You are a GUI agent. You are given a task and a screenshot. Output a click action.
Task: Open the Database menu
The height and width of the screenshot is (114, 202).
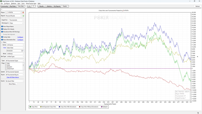pyautogui.click(x=14, y=3)
